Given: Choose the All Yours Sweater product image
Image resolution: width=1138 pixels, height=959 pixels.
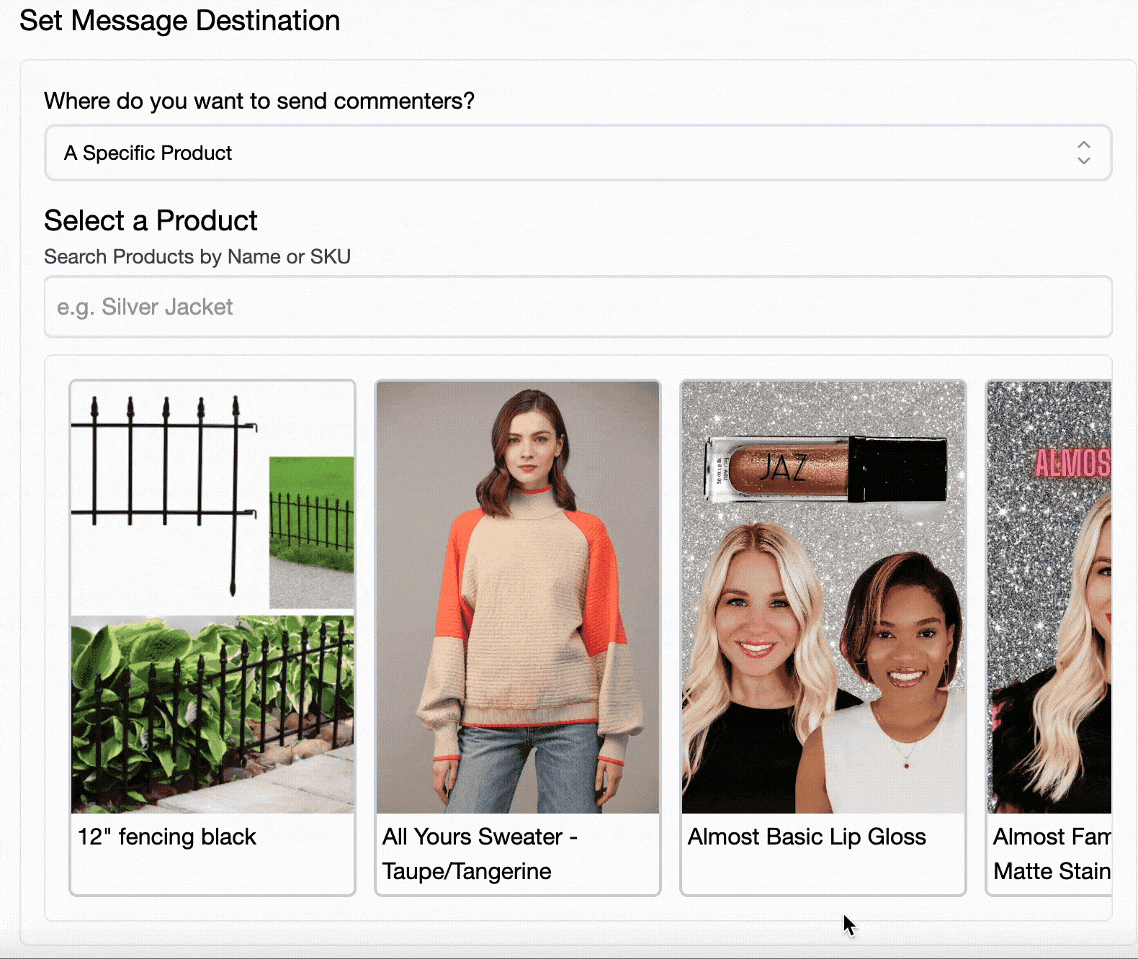Looking at the screenshot, I should pyautogui.click(x=518, y=598).
